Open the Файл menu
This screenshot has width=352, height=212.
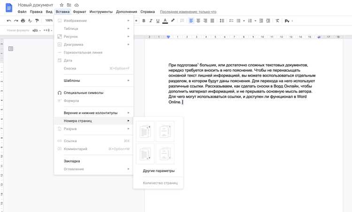point(22,12)
